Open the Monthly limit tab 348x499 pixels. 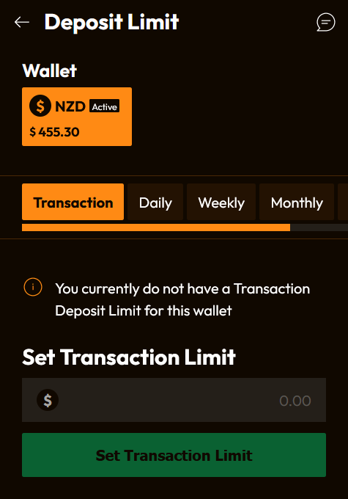(297, 202)
